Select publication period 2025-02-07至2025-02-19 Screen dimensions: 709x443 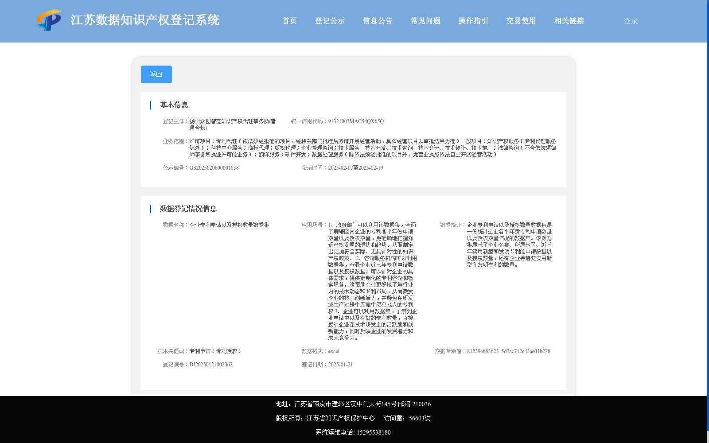[x=355, y=168]
